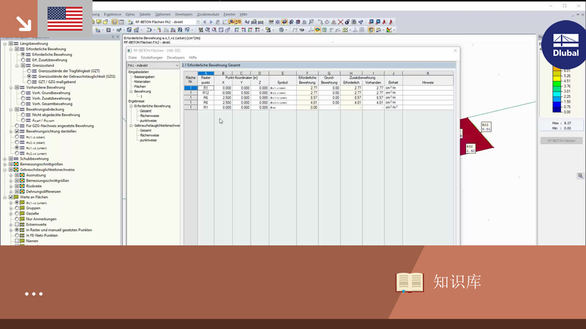Click the Schubbewehrung hatch icon in navigator
Screen dimensions: 586x329
coord(16,159)
